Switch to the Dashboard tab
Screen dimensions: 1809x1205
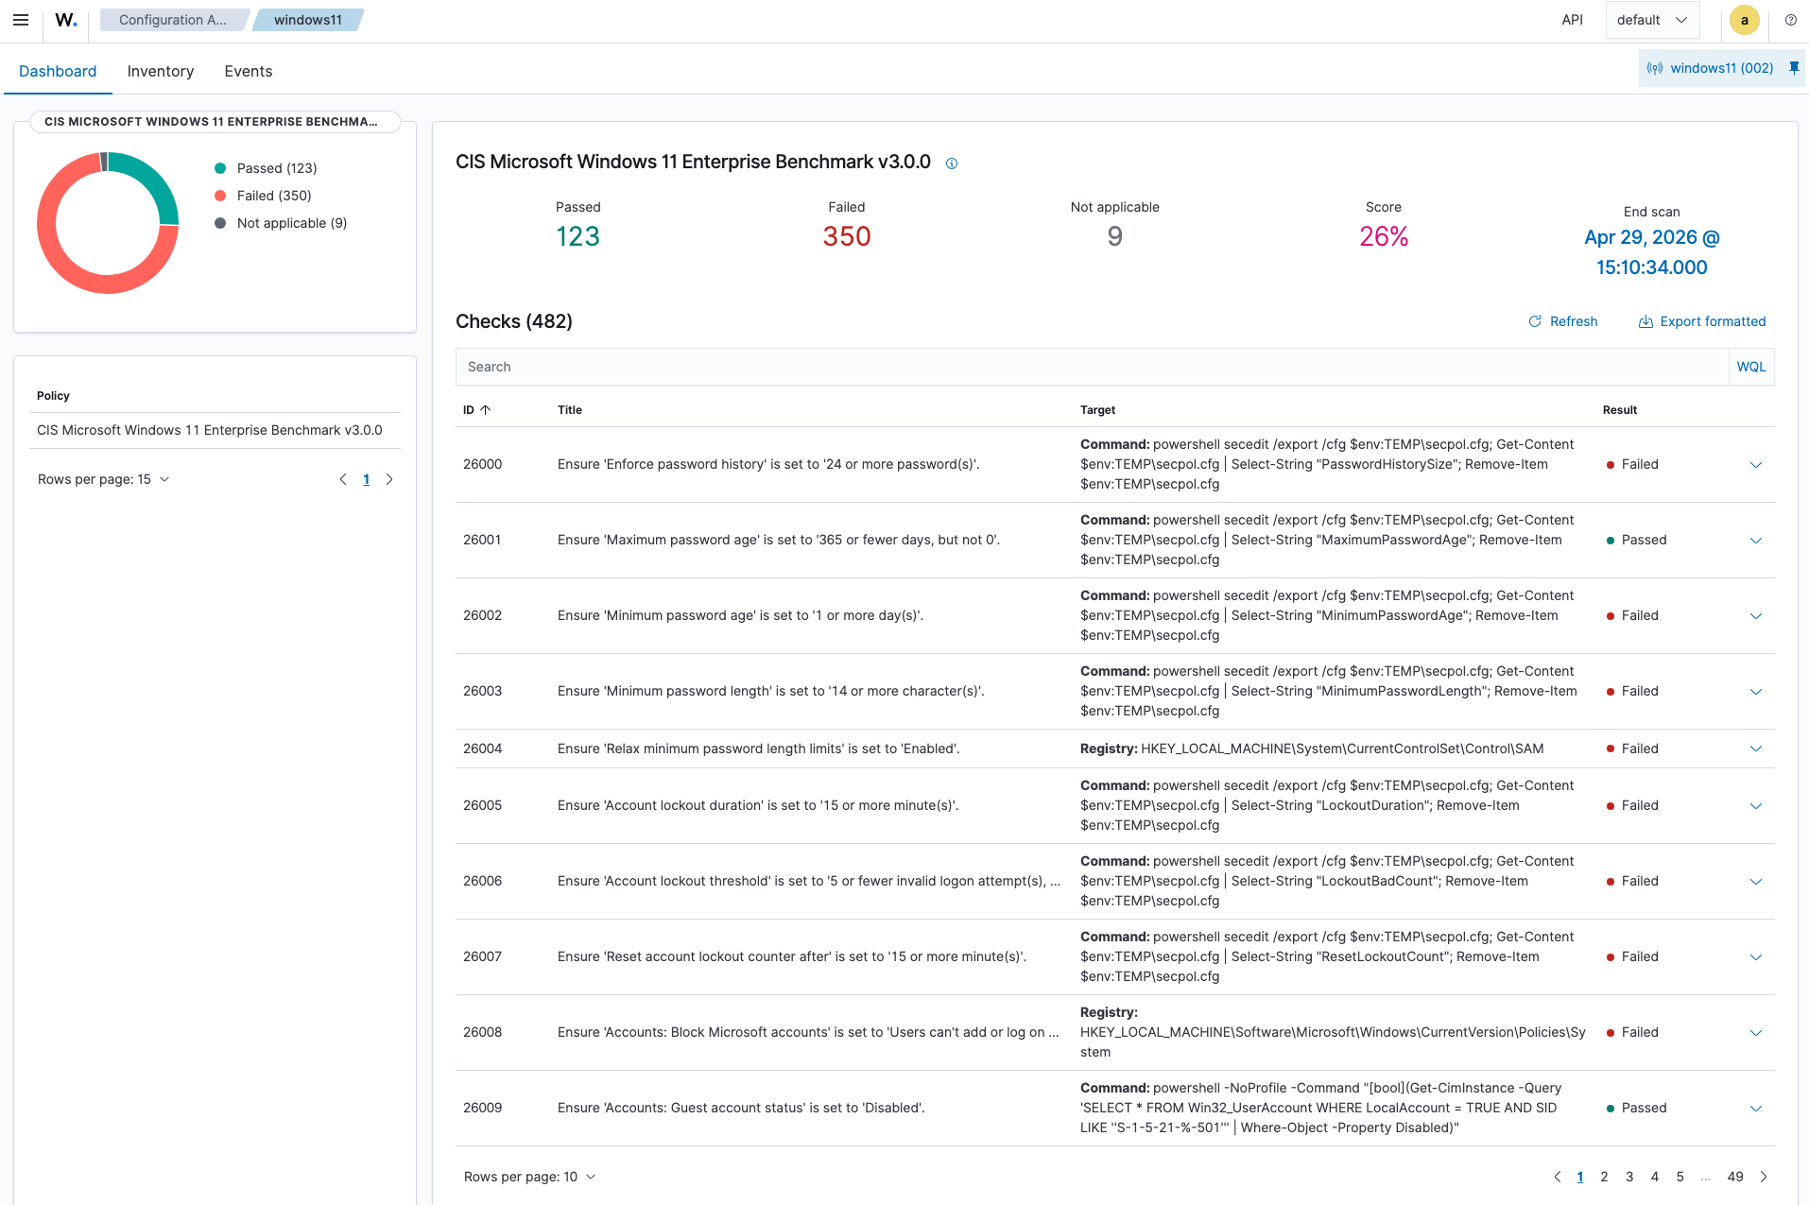coord(58,71)
